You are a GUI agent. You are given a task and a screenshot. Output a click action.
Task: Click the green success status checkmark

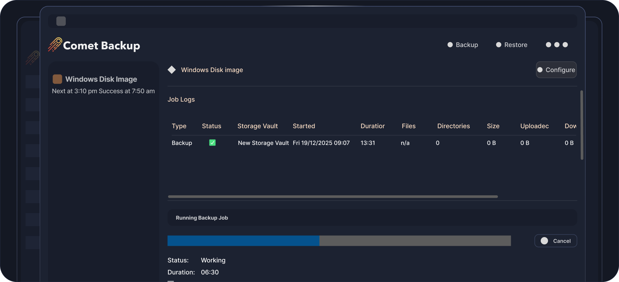click(212, 143)
